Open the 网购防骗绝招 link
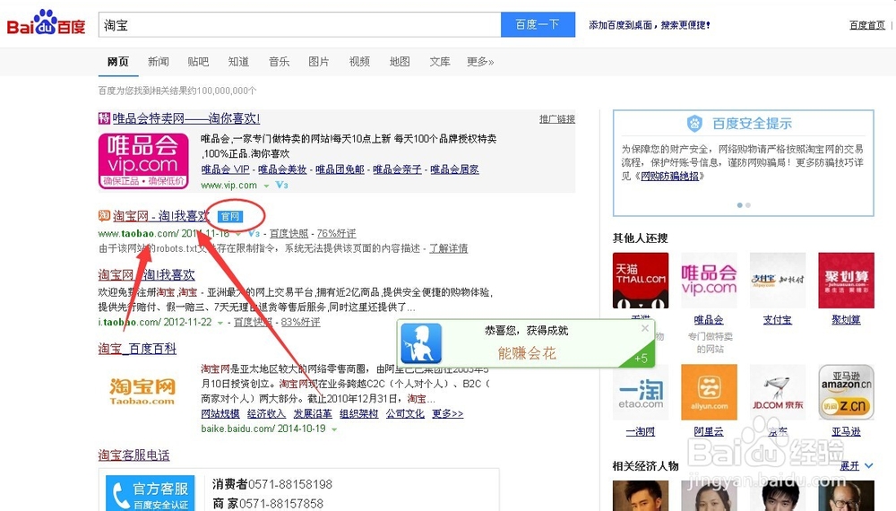896x511 pixels. tap(669, 176)
